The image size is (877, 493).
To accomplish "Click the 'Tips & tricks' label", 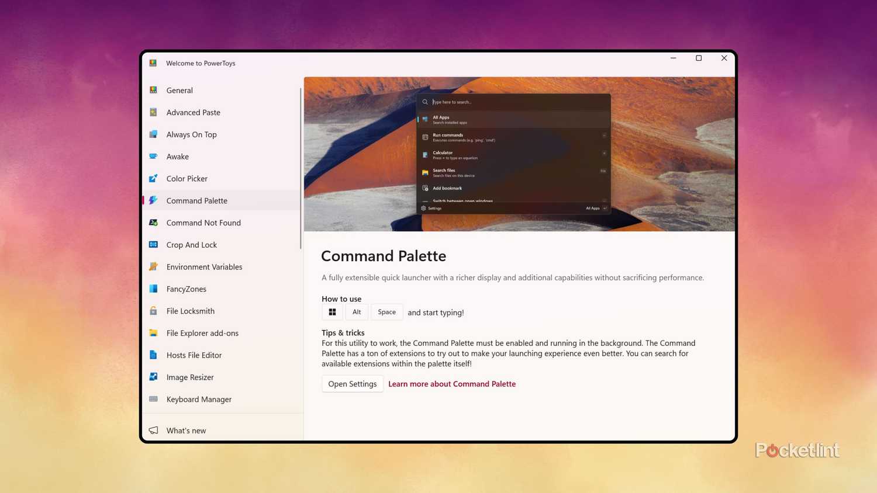I will coord(343,332).
